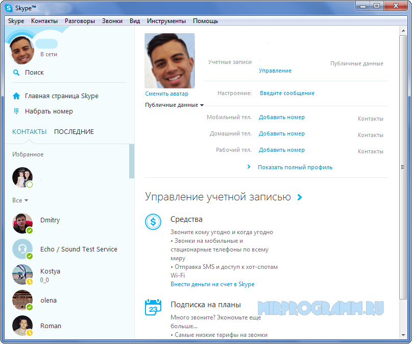Click the Поиск search field
This screenshot has width=412, height=344.
[34, 73]
